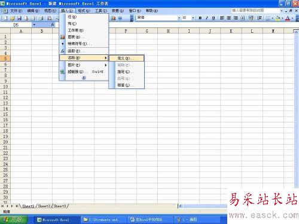This screenshot has height=224, width=299.
Task: Choose 工作表 in the Insert menu
Action: (84, 30)
